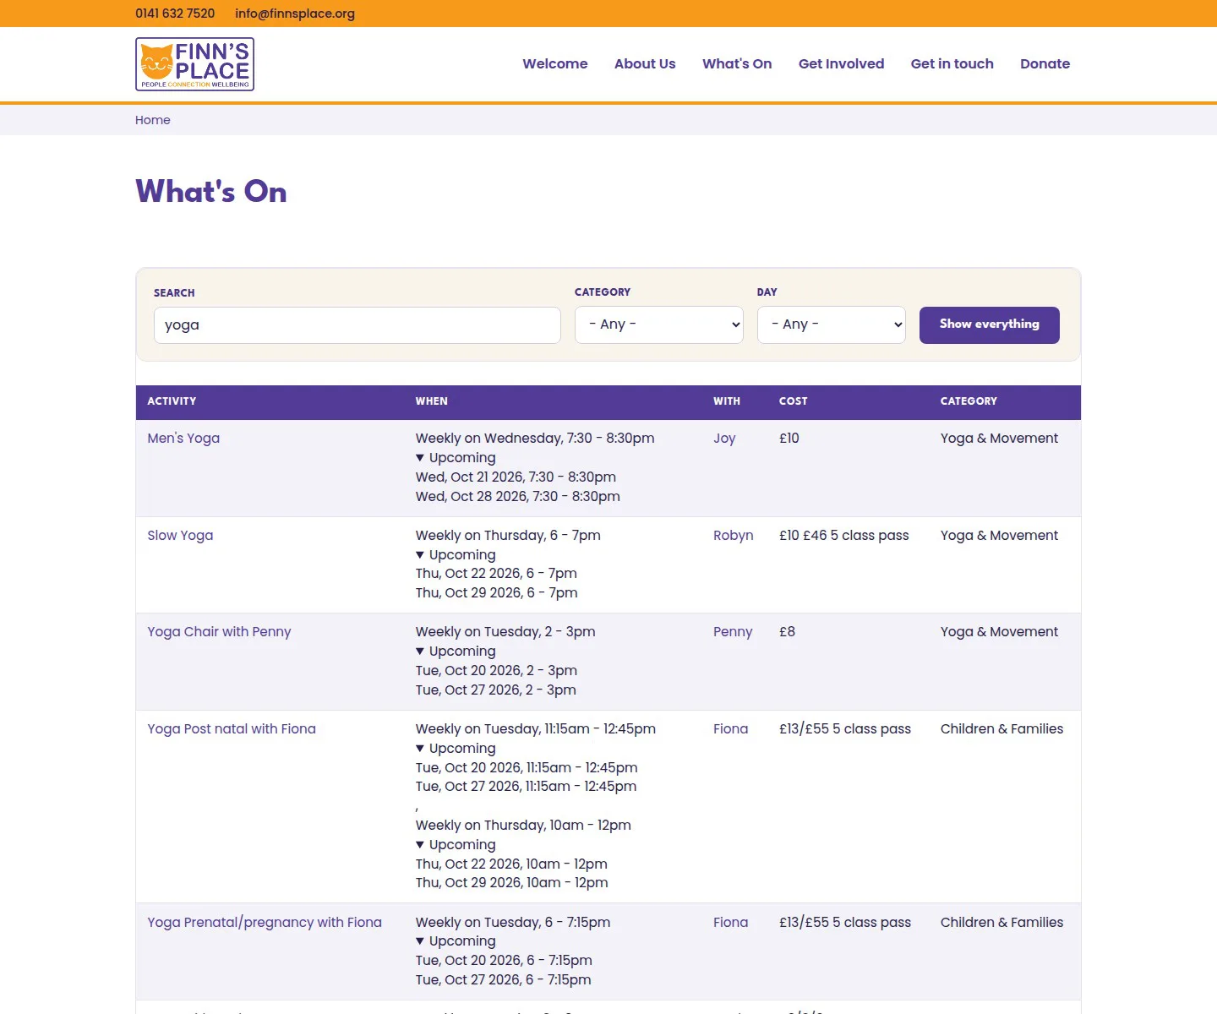Open the Get Involved menu

click(x=841, y=64)
